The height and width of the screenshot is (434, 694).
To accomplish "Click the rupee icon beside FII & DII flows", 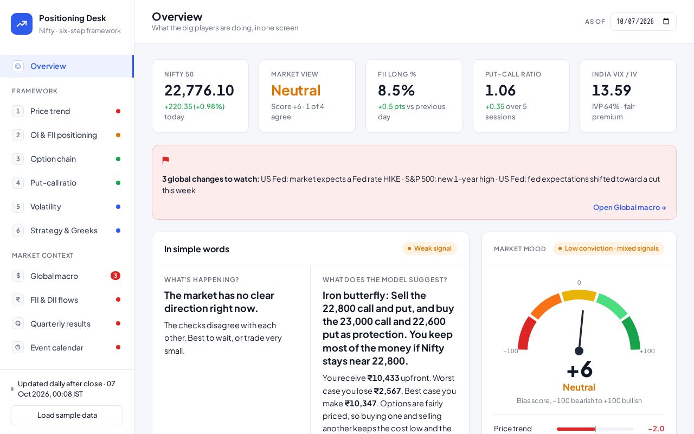I will click(18, 299).
